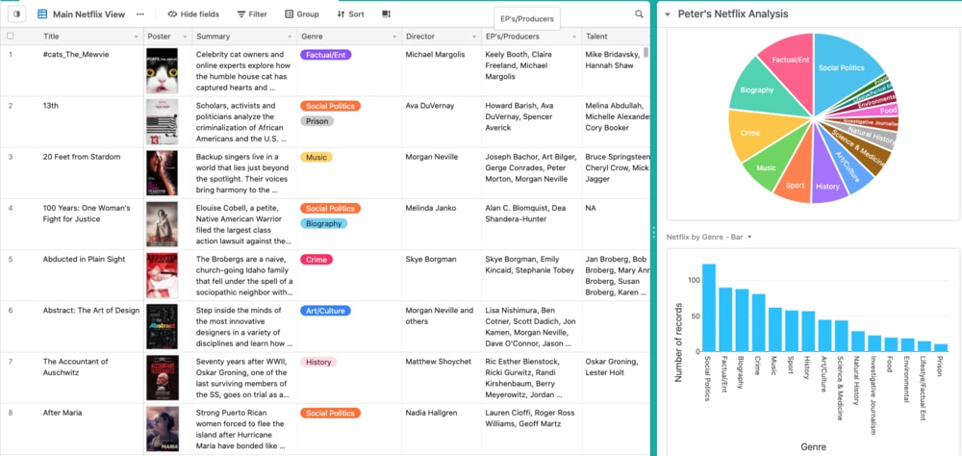Click the Music genre tag in row 3
Screen dimensions: 962x456
click(316, 157)
